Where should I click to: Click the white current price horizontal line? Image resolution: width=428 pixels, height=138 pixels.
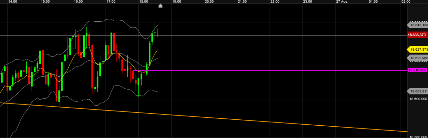pos(204,35)
